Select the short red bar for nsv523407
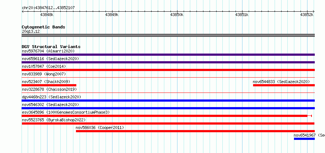Image resolution: width=325 pixels, height=153 pixels. (49, 85)
